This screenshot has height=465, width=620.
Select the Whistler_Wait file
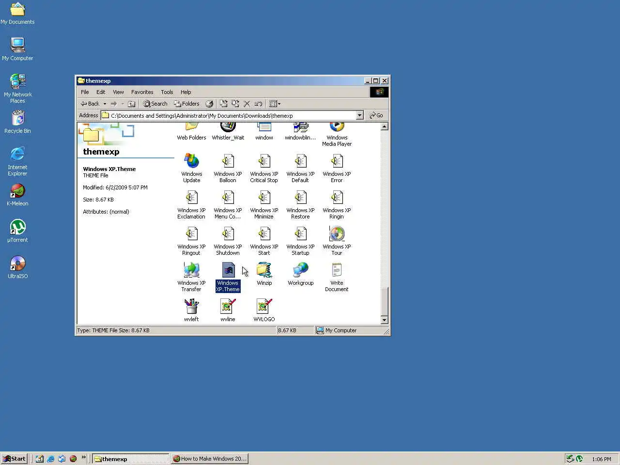click(x=228, y=132)
